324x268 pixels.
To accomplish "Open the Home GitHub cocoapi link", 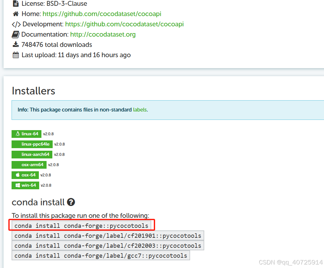I will click(102, 14).
